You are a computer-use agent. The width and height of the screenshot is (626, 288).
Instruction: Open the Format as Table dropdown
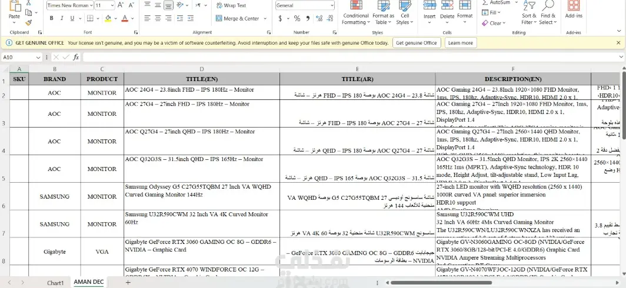coord(383,13)
